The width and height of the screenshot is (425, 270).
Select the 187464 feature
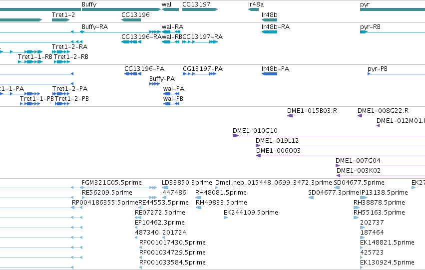(363, 238)
